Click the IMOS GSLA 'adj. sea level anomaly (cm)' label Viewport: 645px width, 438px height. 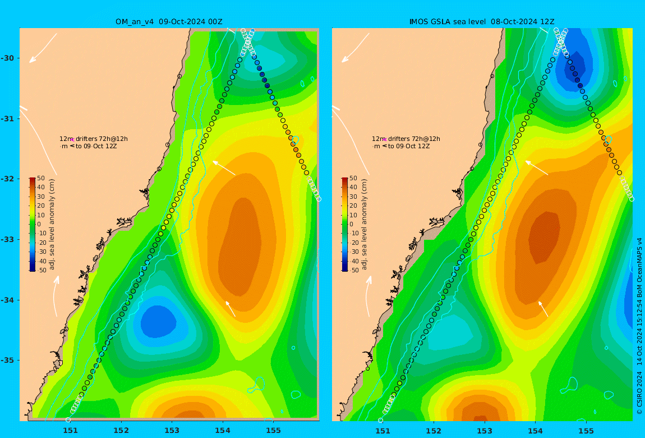pyautogui.click(x=364, y=225)
